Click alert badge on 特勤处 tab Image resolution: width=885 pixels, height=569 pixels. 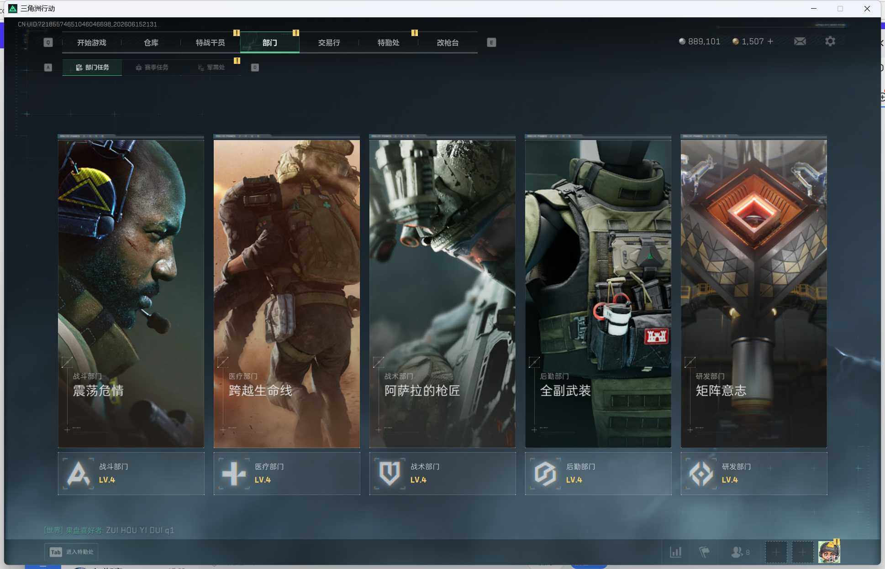pyautogui.click(x=415, y=33)
